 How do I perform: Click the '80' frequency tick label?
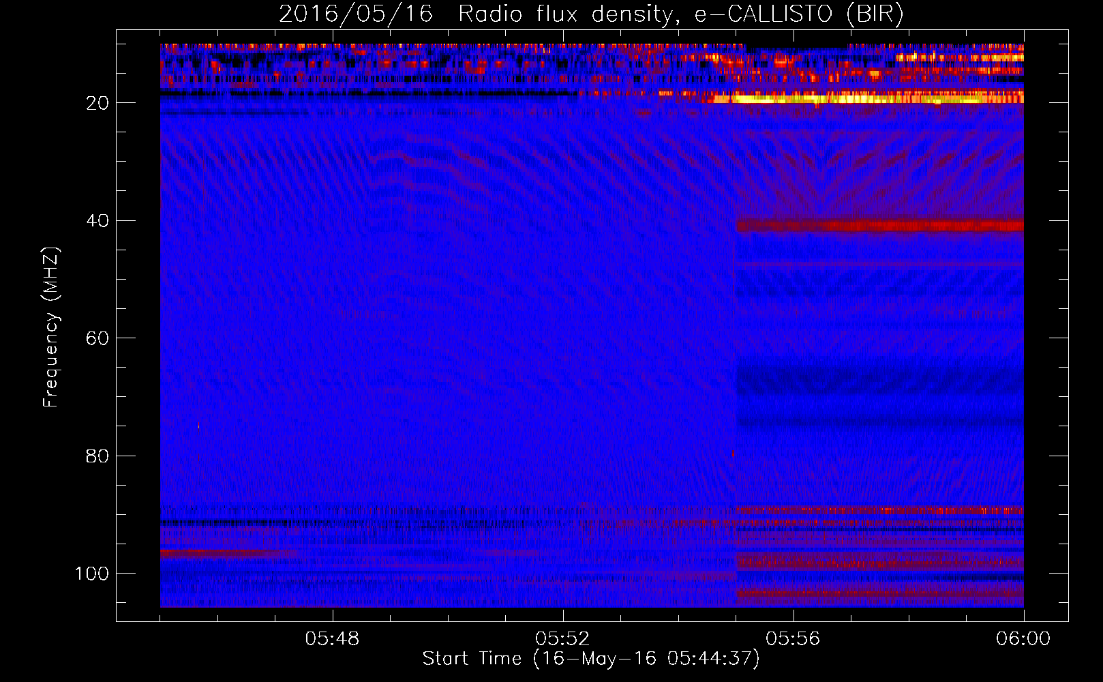[97, 456]
